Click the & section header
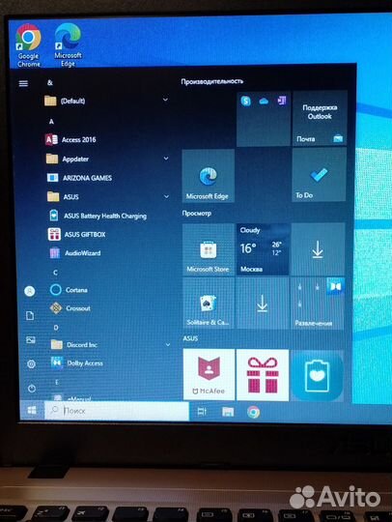This screenshot has height=522, width=392. click(50, 82)
